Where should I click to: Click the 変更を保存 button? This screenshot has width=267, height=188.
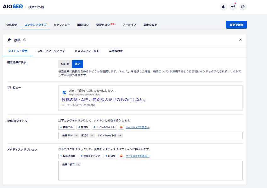click(236, 25)
